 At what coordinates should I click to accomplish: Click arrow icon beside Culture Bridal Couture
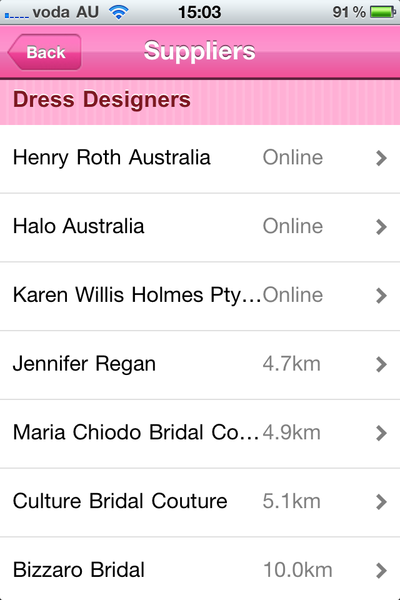click(381, 502)
